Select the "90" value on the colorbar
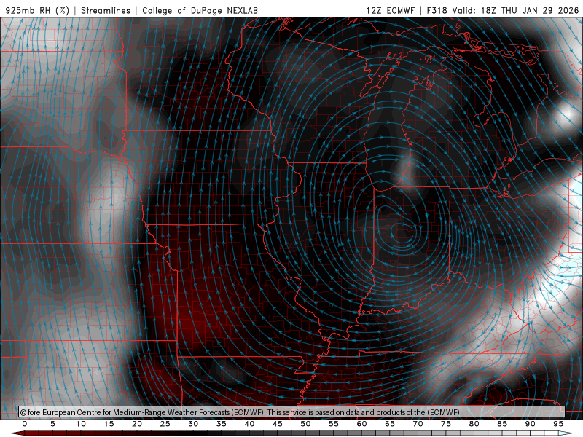 click(531, 424)
